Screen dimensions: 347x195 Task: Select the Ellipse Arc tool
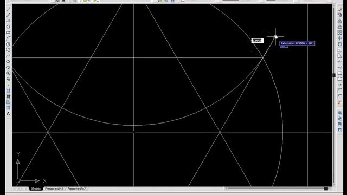point(8,67)
